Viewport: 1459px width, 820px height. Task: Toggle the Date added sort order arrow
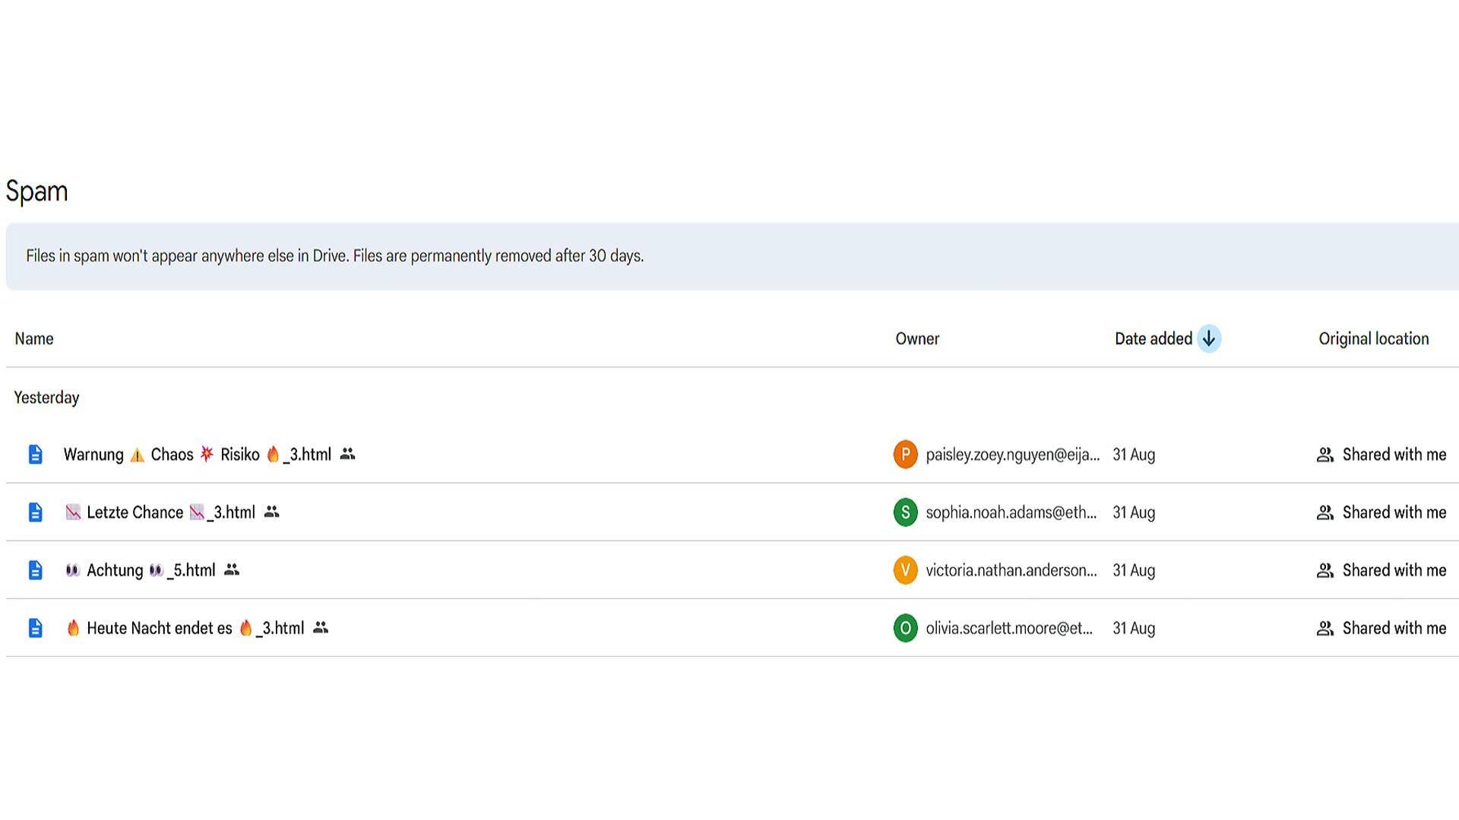click(1208, 339)
